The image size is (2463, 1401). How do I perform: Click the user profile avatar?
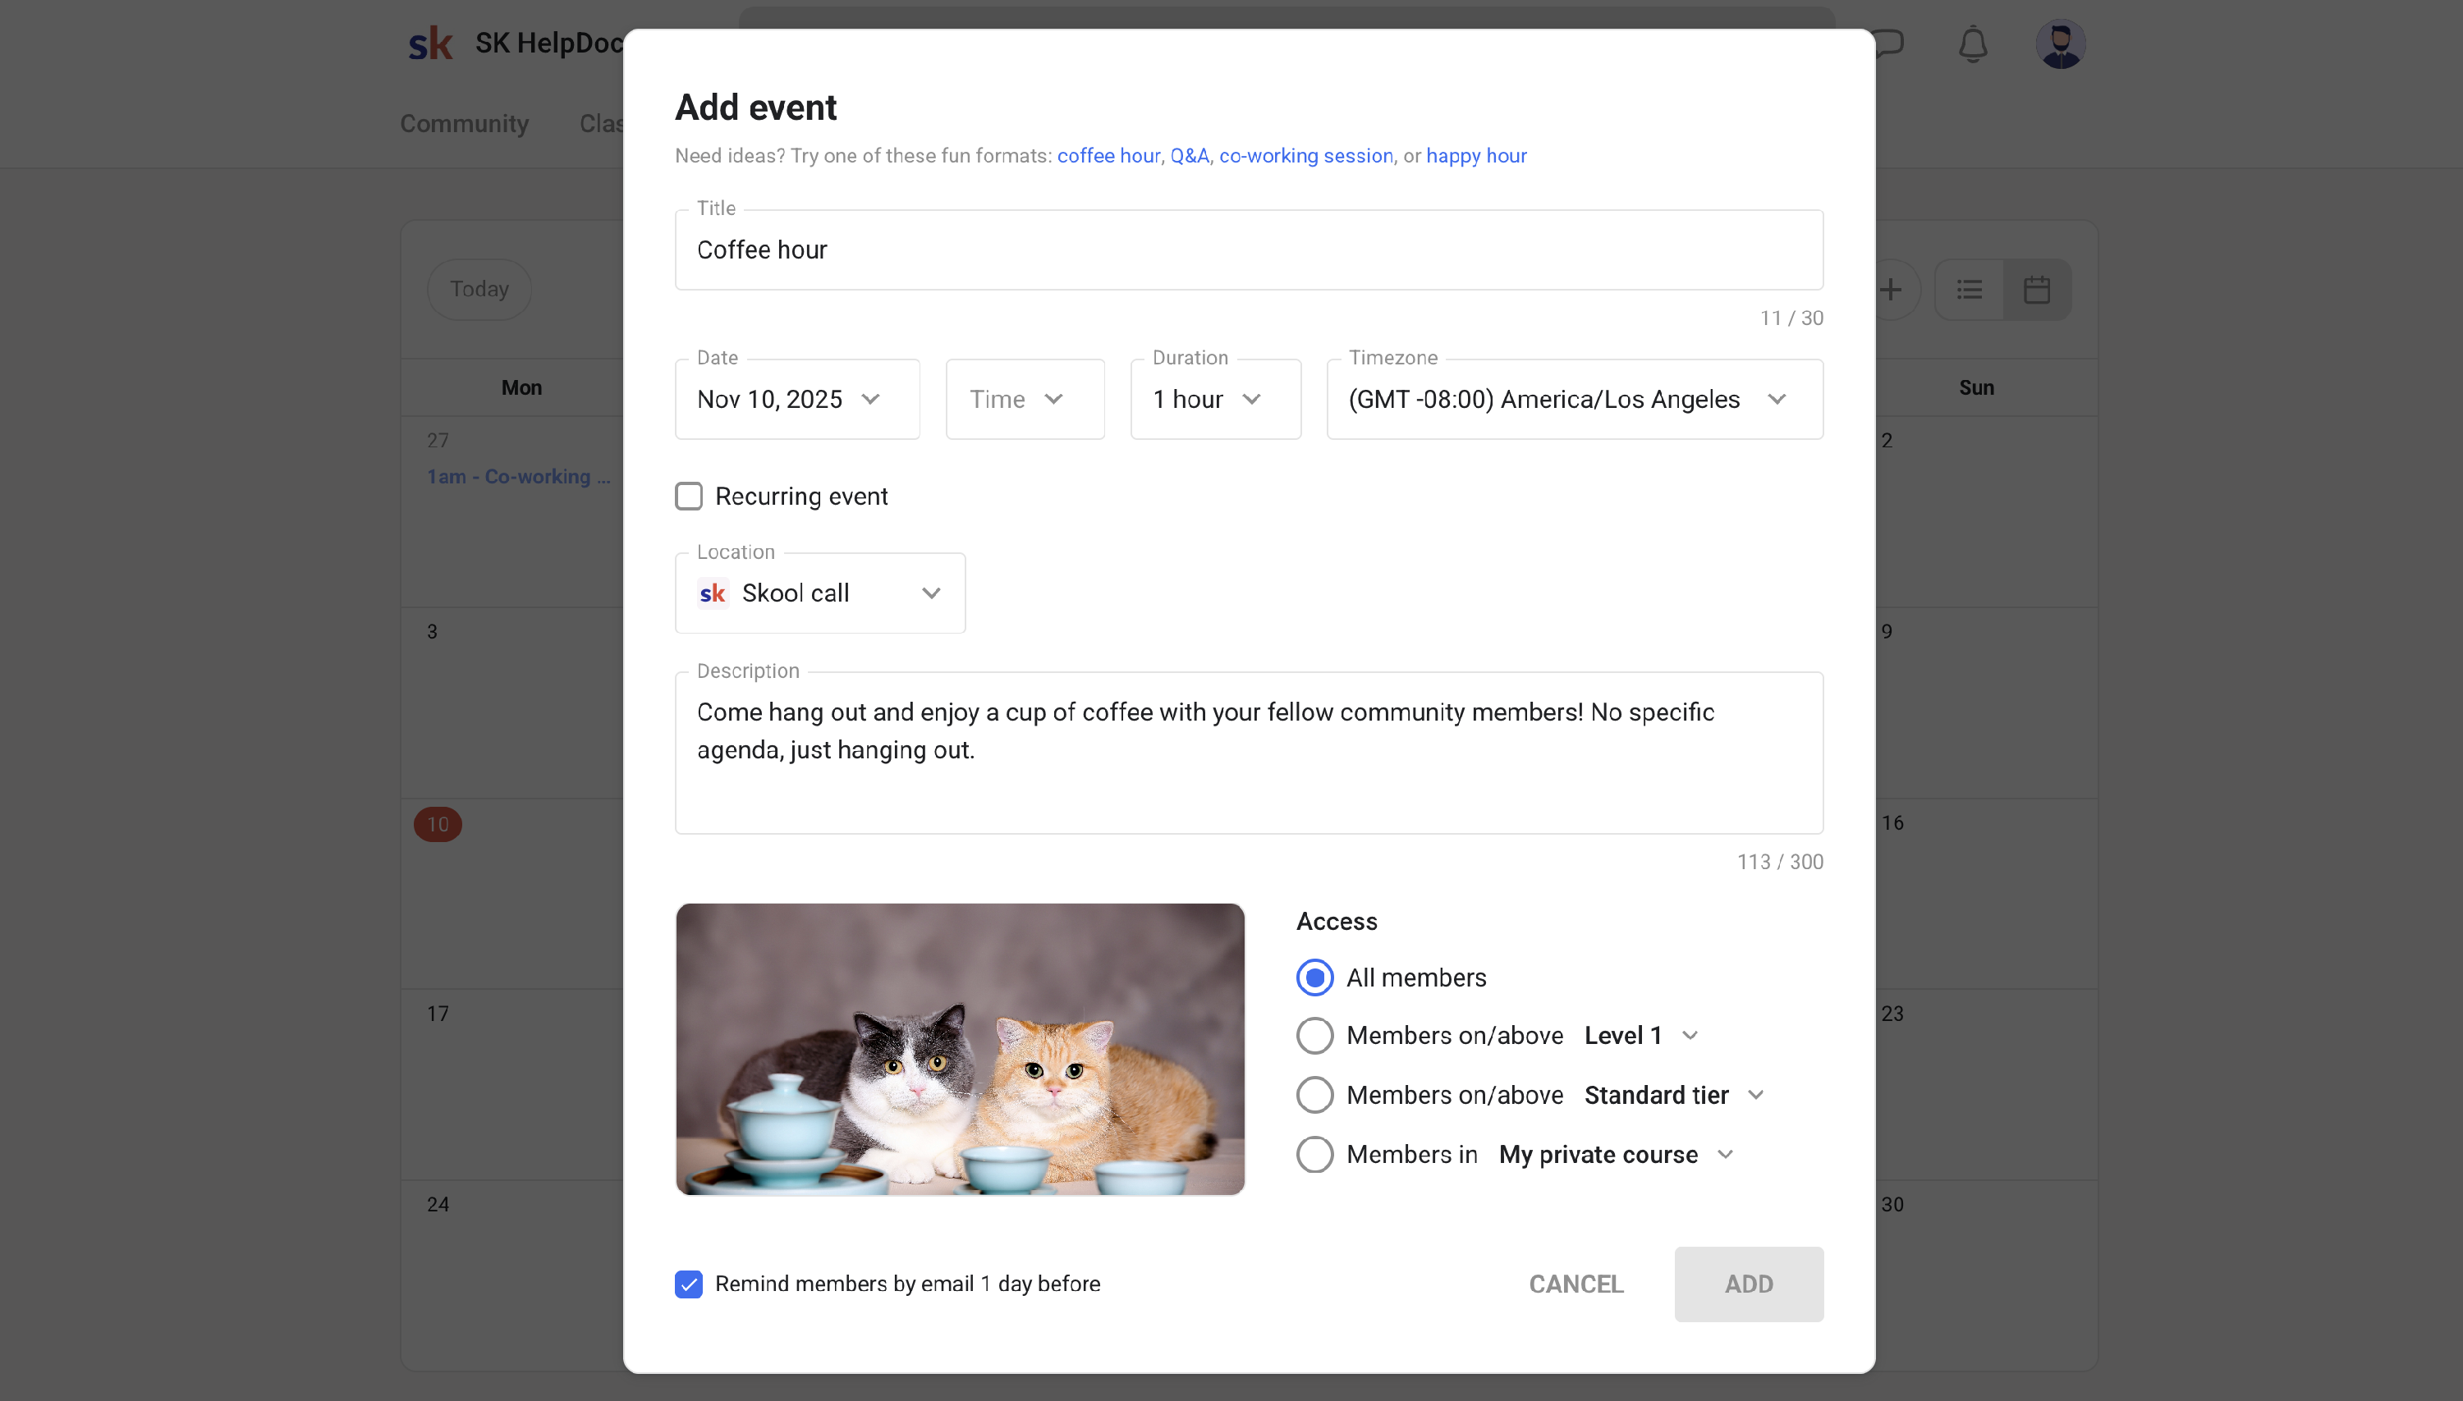pos(2060,44)
